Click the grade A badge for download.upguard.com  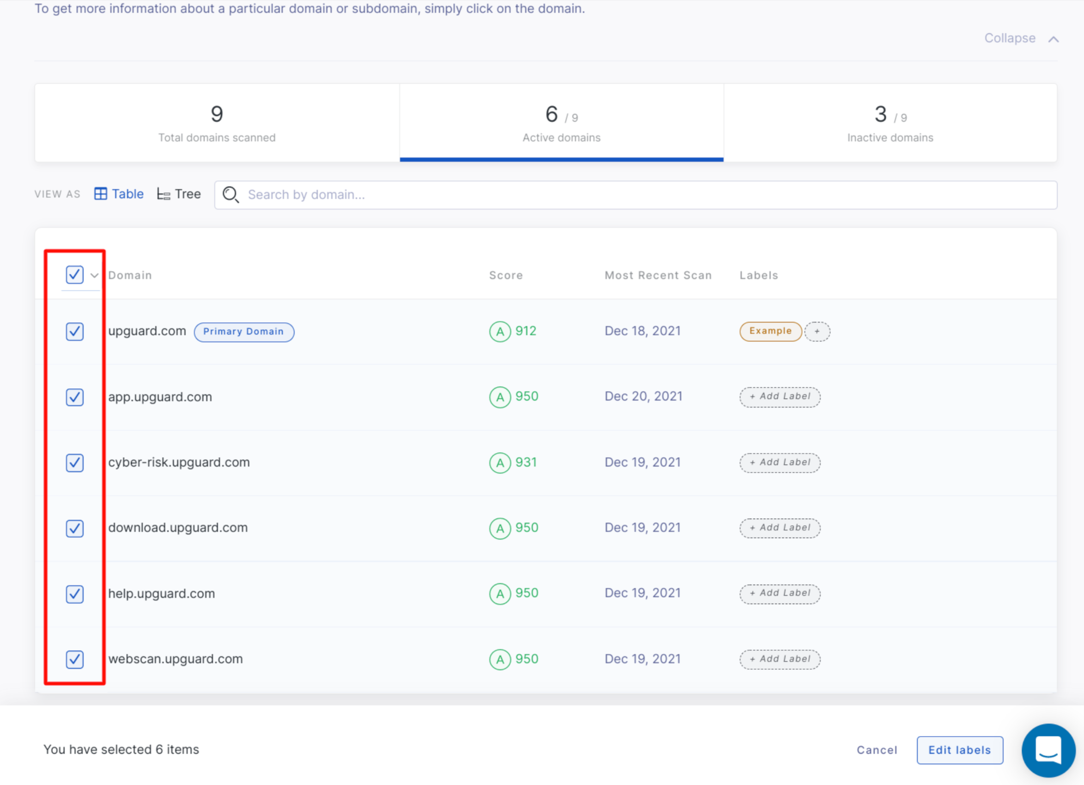[500, 528]
